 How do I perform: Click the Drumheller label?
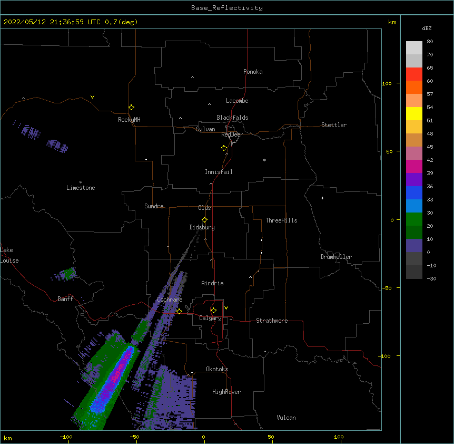pyautogui.click(x=336, y=257)
